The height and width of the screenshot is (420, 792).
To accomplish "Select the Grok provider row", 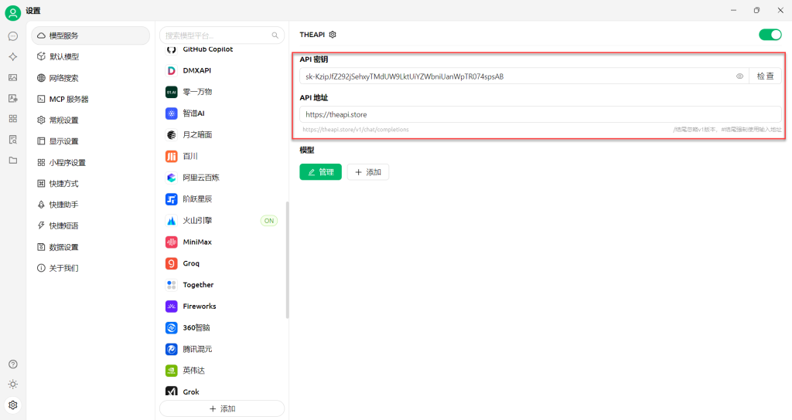I will click(x=222, y=391).
